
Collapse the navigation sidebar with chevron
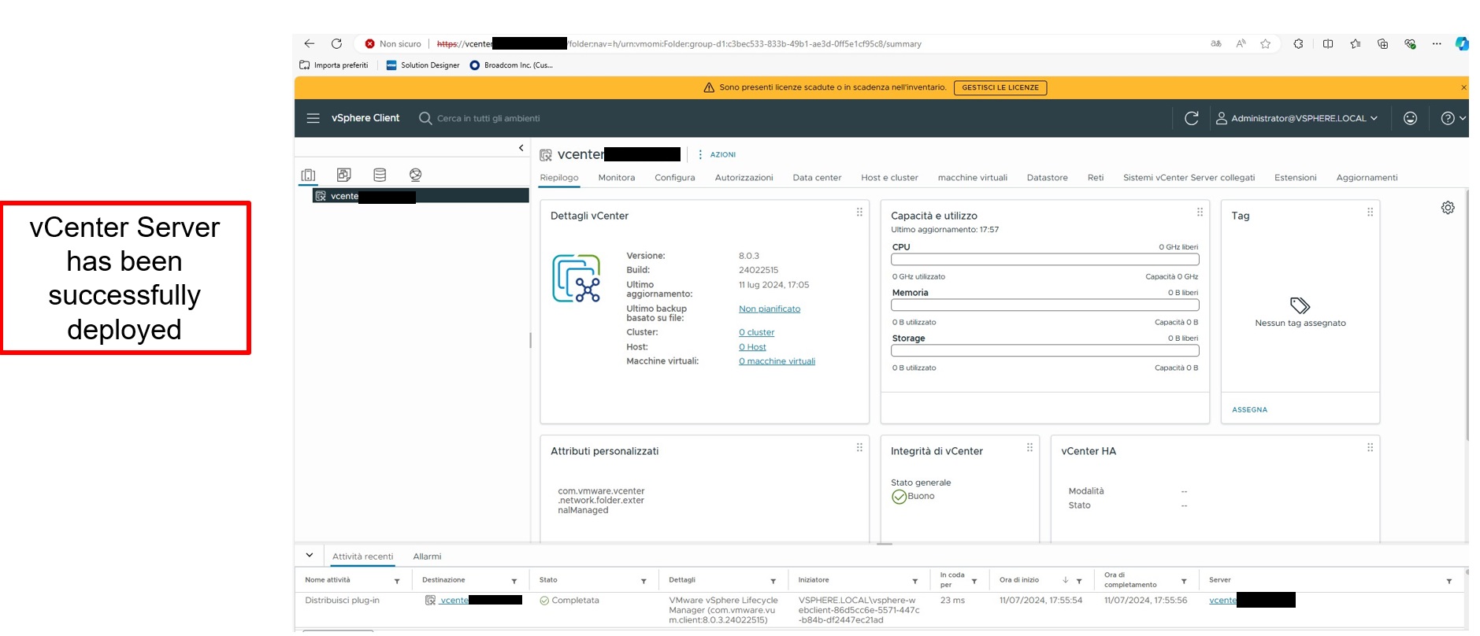[521, 148]
